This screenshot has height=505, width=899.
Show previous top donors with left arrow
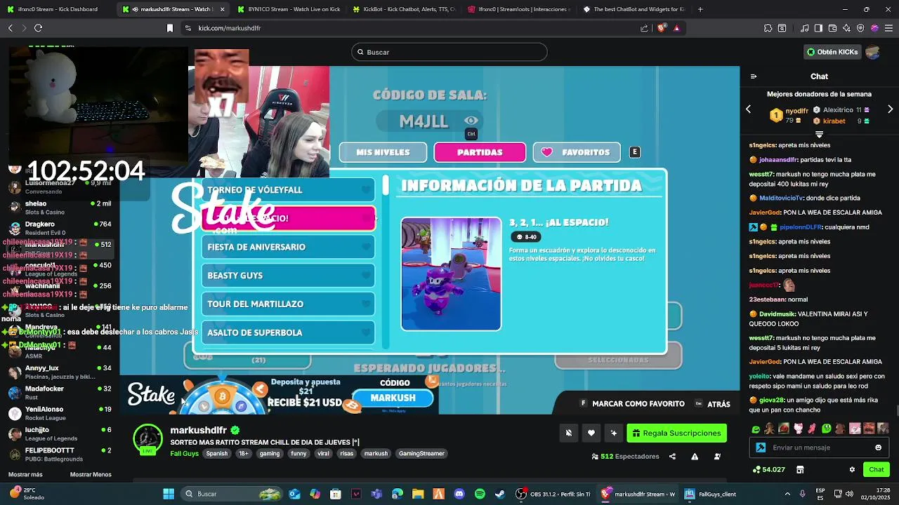(749, 109)
